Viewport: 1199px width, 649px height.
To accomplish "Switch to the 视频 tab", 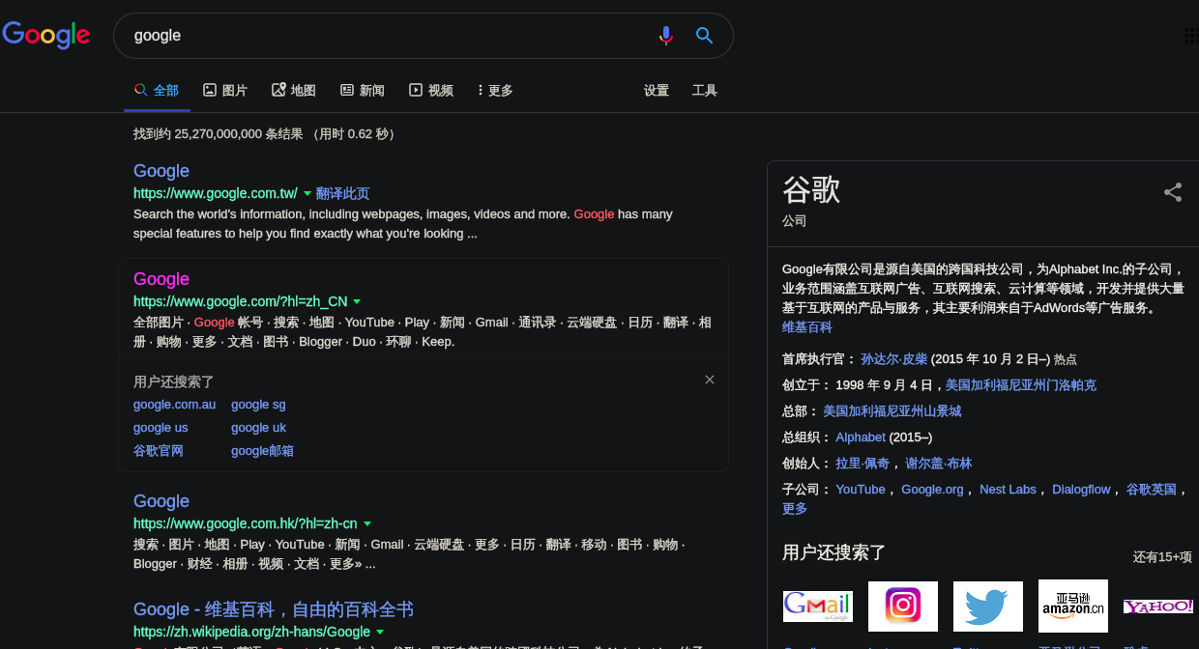I will [x=431, y=90].
